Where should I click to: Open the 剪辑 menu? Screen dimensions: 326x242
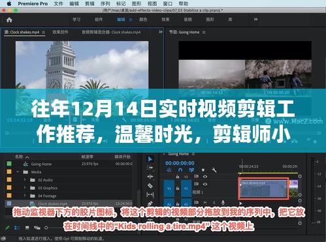pyautogui.click(x=90, y=4)
